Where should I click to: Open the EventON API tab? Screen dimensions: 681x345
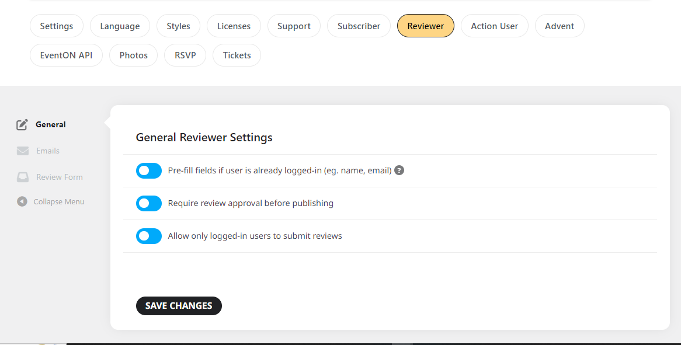pyautogui.click(x=67, y=55)
